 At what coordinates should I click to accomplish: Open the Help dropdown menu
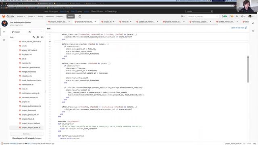[x=243, y=17]
